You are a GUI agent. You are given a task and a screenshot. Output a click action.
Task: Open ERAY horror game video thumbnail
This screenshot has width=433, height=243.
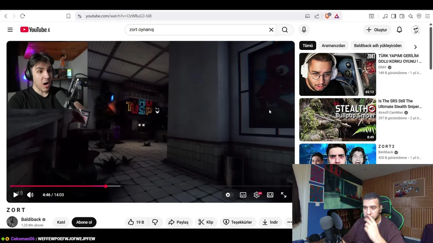point(338,74)
